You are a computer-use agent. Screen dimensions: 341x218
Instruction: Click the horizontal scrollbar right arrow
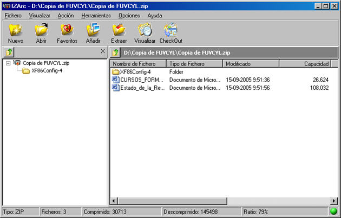(334, 201)
